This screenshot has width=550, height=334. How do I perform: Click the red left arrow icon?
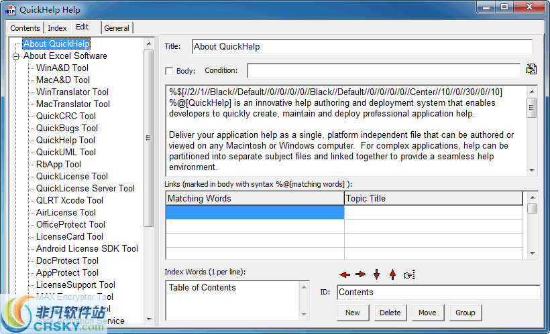tap(345, 274)
